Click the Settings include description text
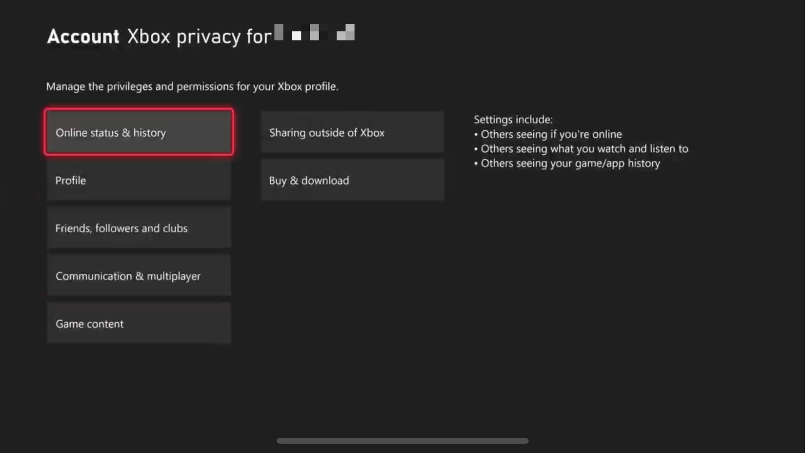 [x=512, y=119]
